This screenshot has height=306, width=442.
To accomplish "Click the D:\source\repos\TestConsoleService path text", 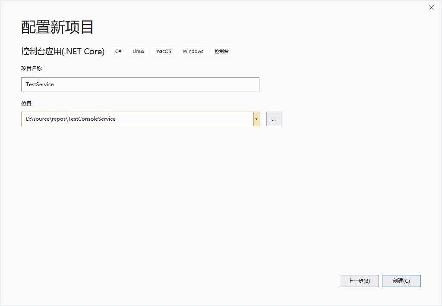I will [71, 119].
